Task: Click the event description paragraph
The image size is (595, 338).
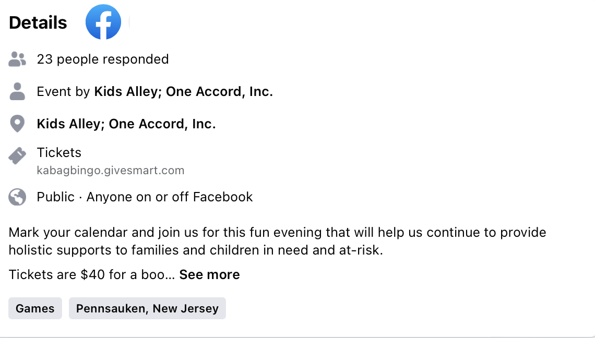Action: (x=277, y=241)
